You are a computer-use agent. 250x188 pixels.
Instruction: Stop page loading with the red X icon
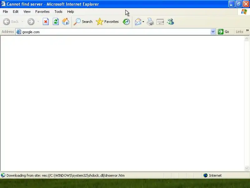(46, 22)
